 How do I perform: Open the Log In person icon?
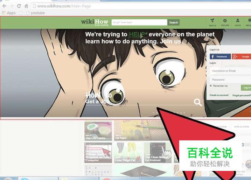click(x=238, y=22)
